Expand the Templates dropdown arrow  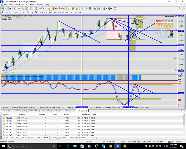(x=117, y=9)
